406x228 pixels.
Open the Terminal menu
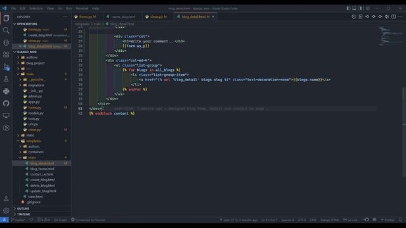tap(82, 8)
